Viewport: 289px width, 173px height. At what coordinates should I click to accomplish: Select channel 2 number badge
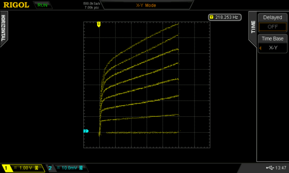[x=50, y=168]
